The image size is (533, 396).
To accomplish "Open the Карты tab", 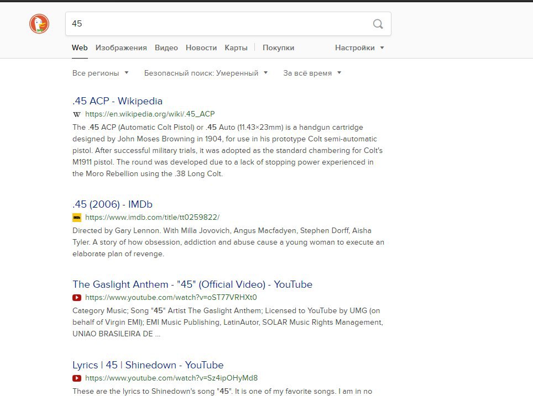I will (x=236, y=48).
